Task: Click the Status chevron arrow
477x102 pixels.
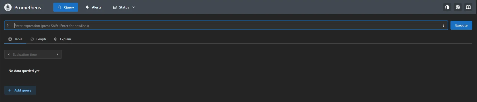Action: click(x=133, y=7)
